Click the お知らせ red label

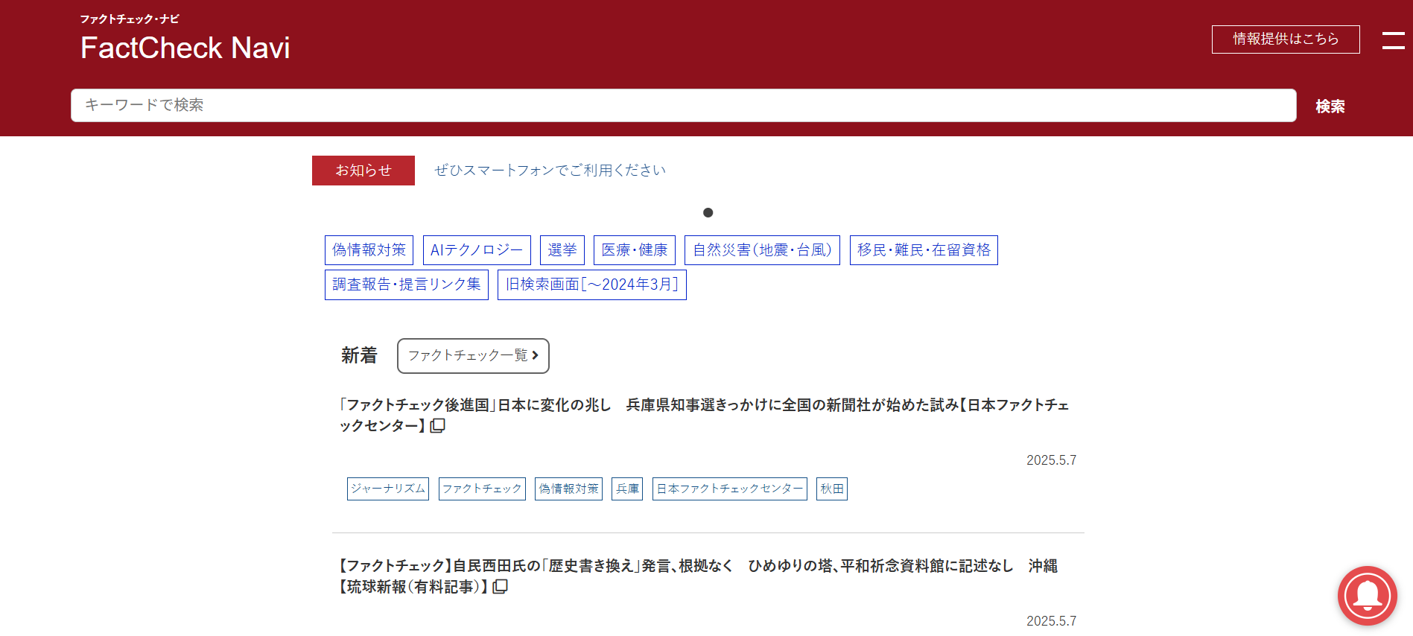coord(363,171)
